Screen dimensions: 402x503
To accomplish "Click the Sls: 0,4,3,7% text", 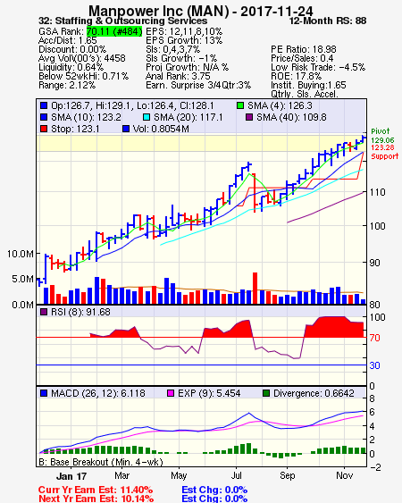I will point(173,49).
